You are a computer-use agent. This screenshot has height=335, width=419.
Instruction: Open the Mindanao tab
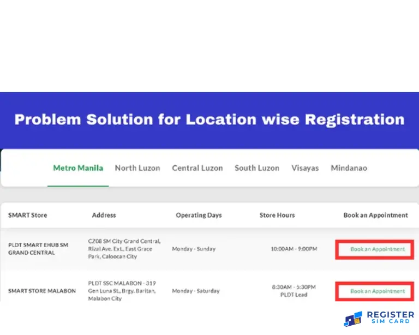349,168
